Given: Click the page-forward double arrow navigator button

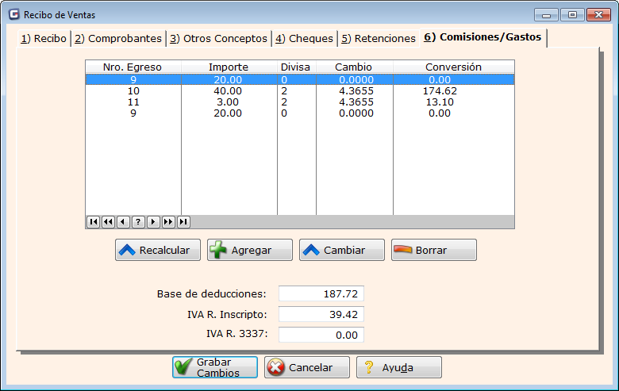Looking at the screenshot, I should [x=167, y=222].
